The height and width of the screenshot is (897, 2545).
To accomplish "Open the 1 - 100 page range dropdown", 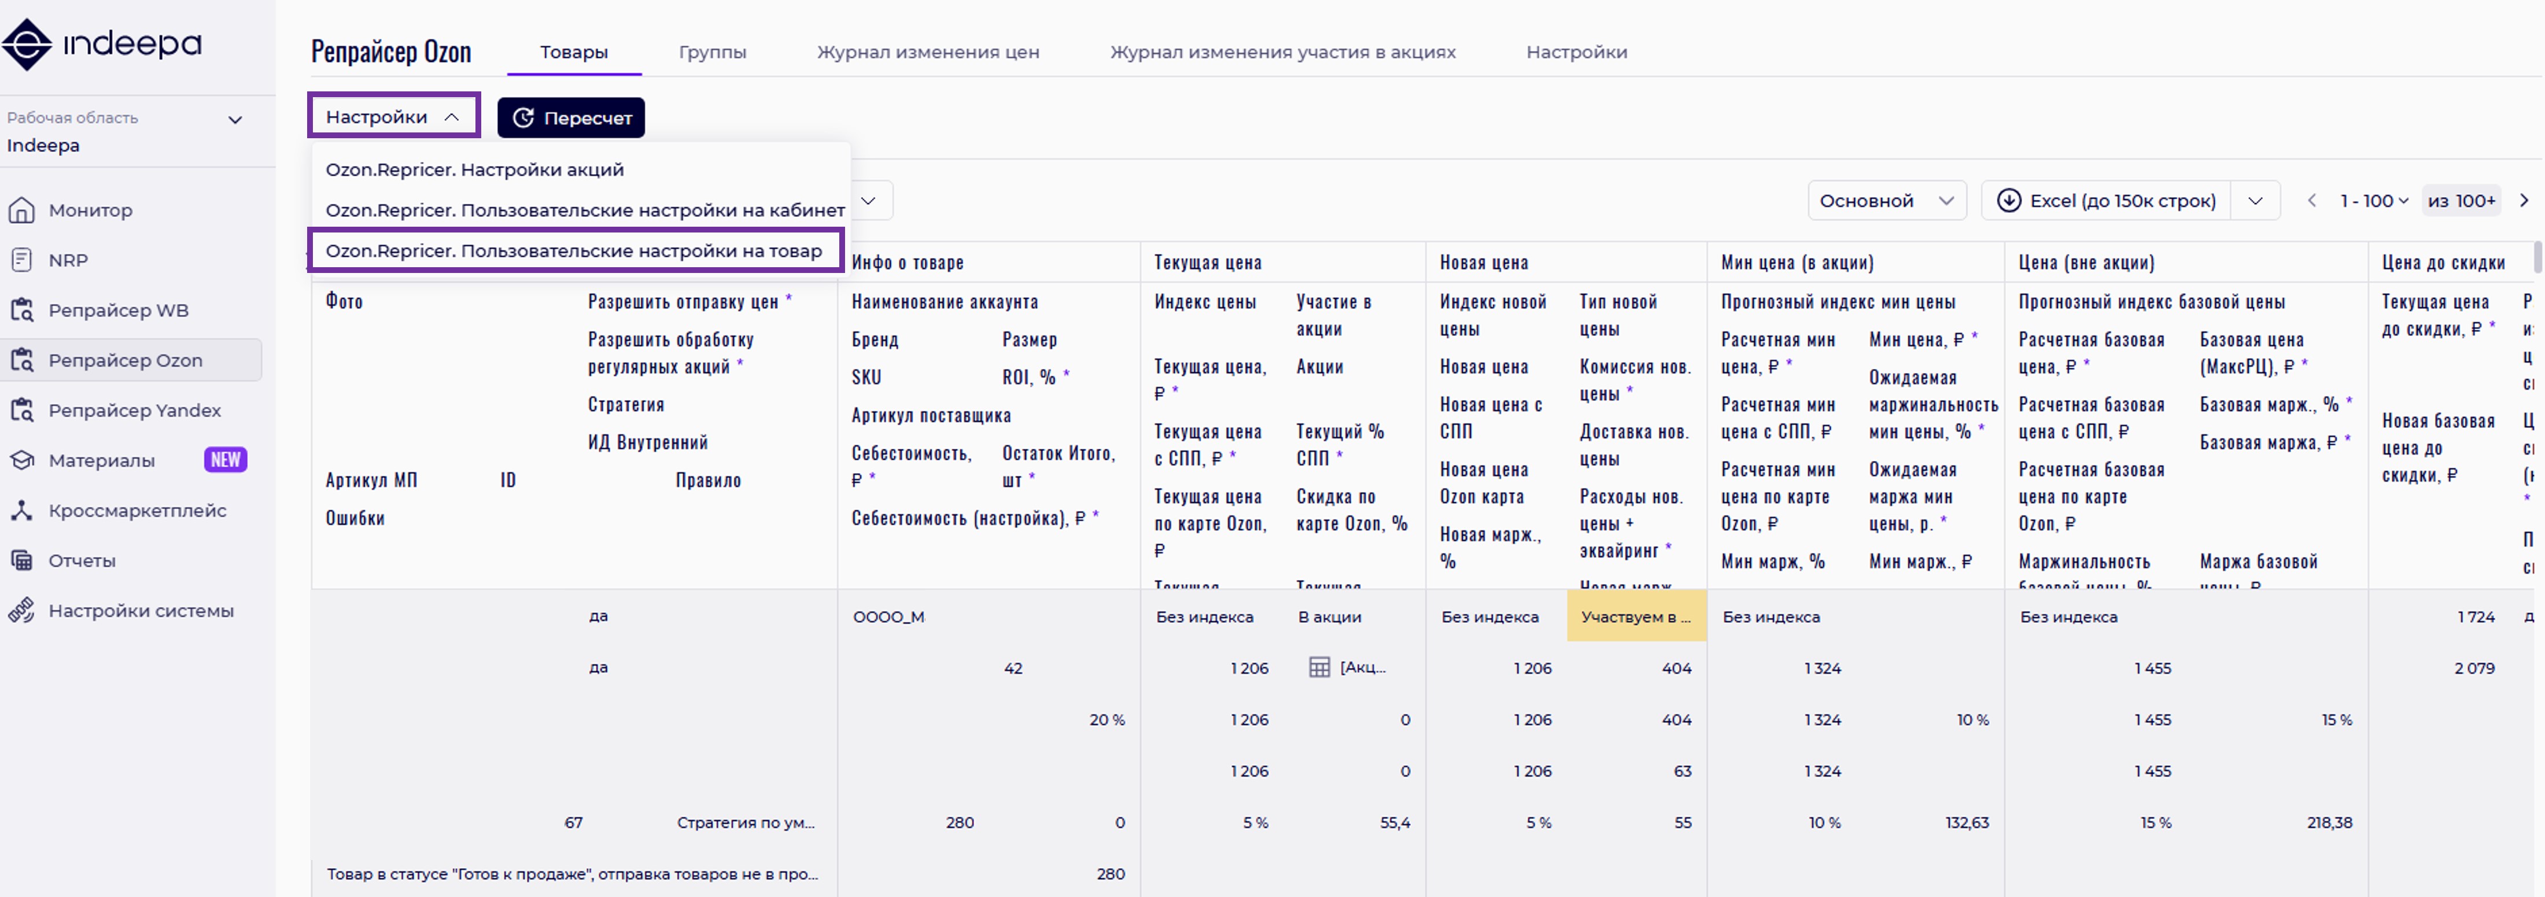I will pos(2373,201).
